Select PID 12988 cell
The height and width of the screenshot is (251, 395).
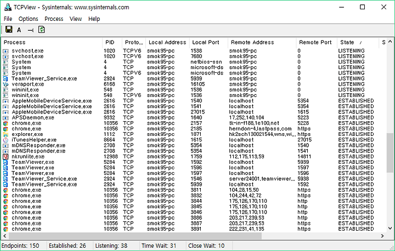pos(111,157)
